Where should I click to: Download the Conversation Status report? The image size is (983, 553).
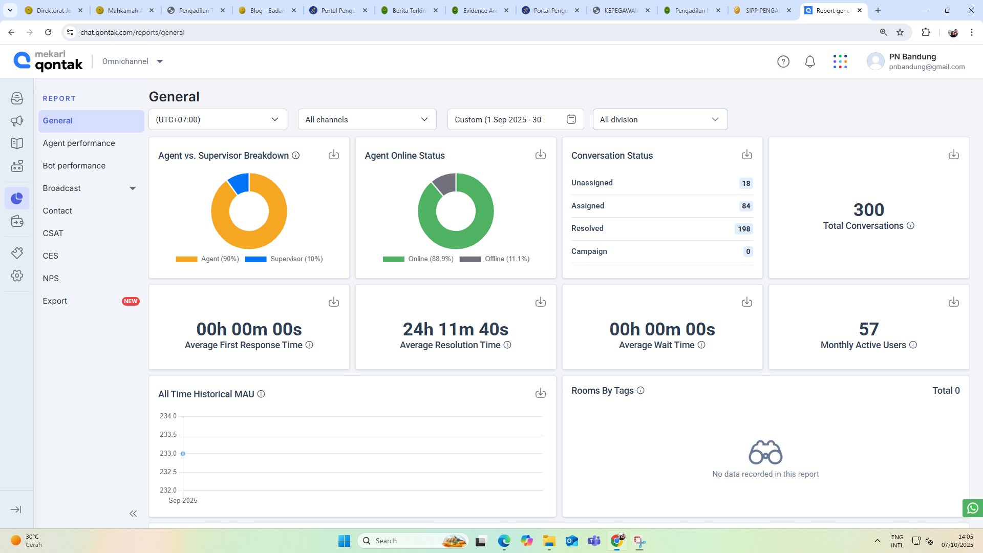click(x=747, y=155)
